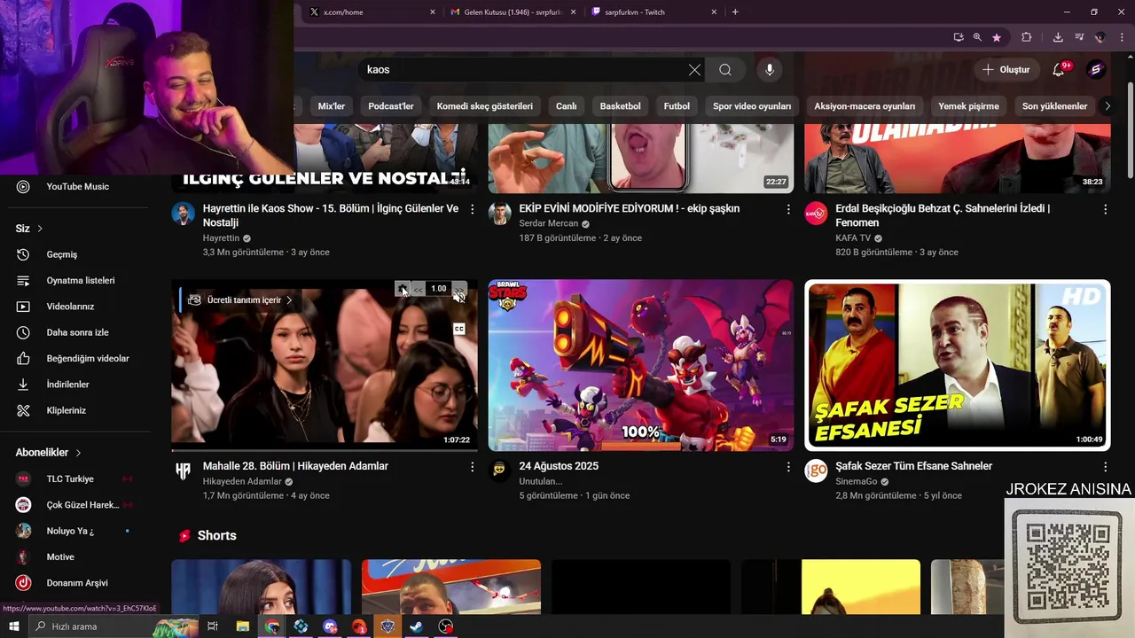Screen dimensions: 1135x638
Task: Open a new browser tab
Action: 735,12
